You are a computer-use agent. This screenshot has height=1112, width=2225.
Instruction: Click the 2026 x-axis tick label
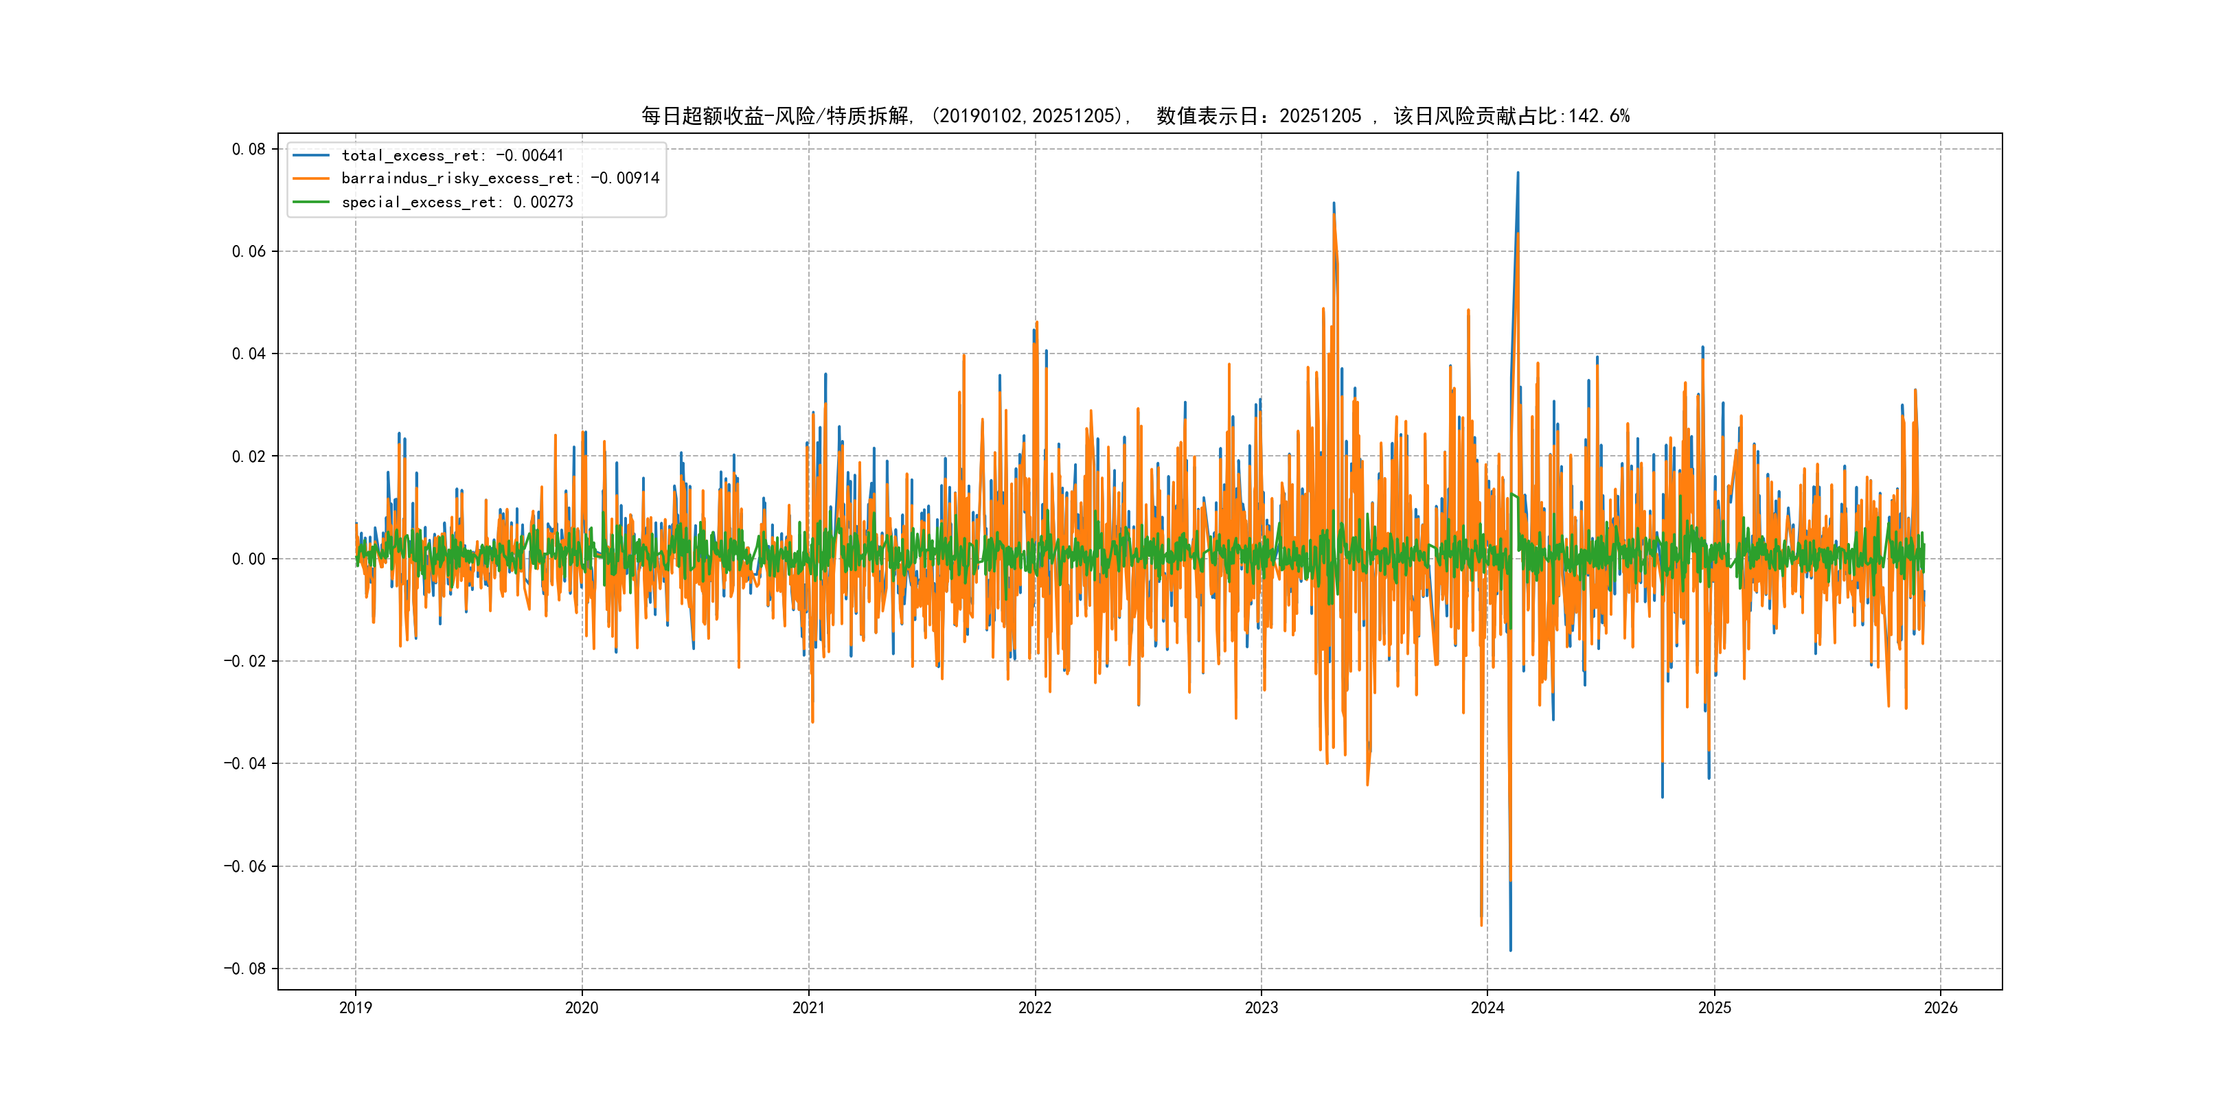(1941, 1008)
